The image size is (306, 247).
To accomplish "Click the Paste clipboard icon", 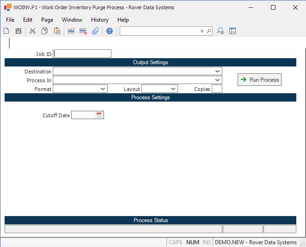I will point(57,31).
